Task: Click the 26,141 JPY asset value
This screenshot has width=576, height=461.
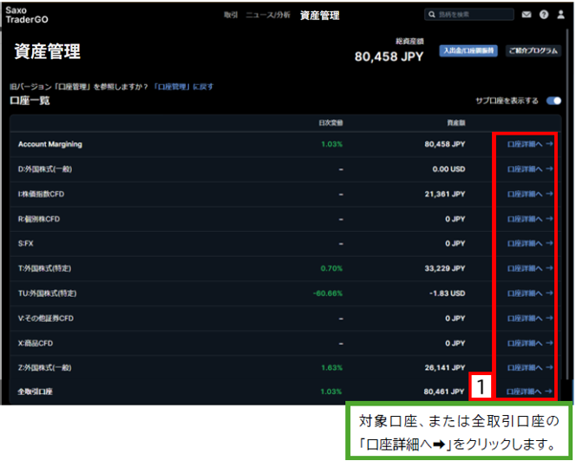Action: [445, 367]
